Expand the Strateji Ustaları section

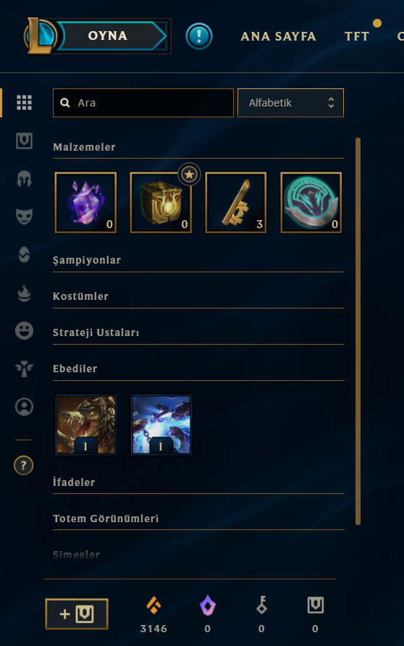[198, 332]
